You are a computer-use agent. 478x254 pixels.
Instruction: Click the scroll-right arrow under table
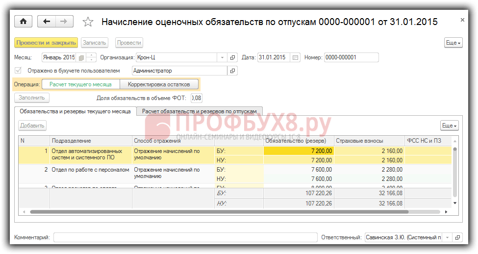click(x=446, y=212)
